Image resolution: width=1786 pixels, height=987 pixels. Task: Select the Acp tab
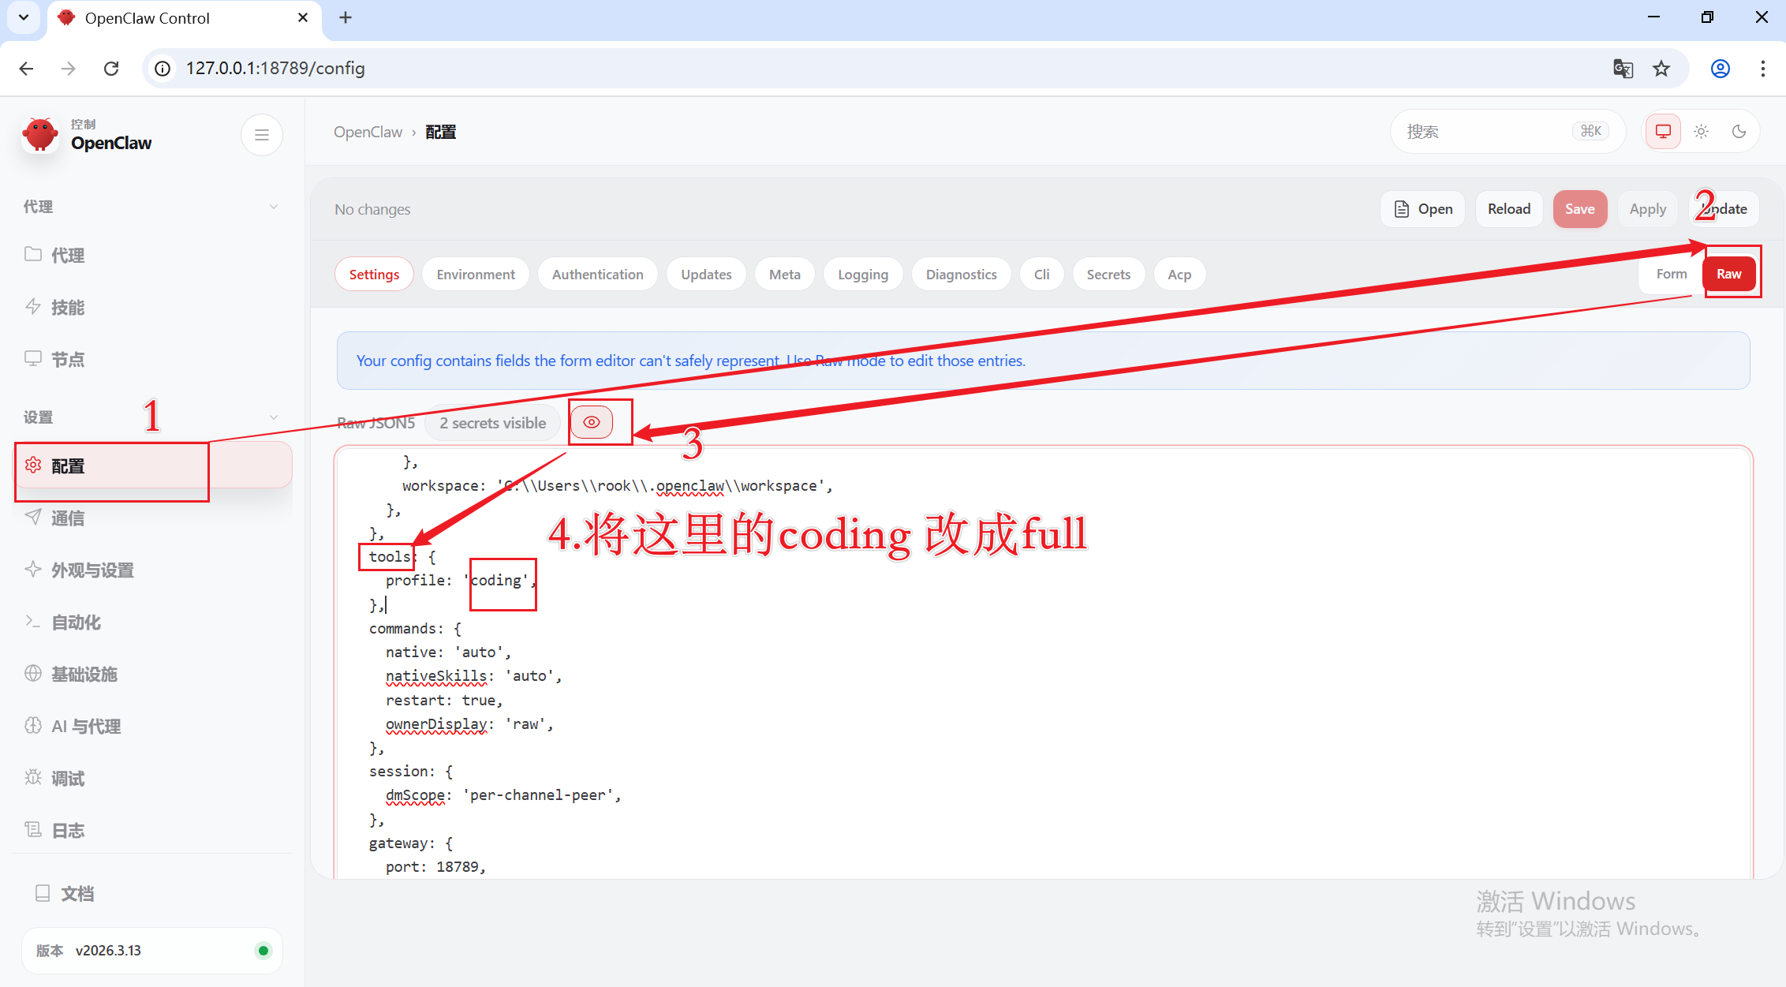[x=1179, y=274]
